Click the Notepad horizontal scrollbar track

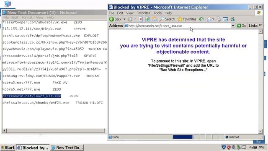(x=55, y=130)
